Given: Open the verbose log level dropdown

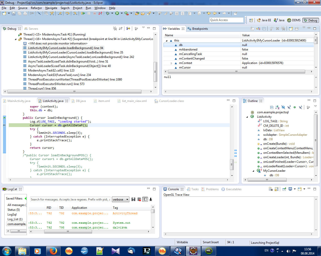Looking at the screenshot, I should (x=121, y=199).
